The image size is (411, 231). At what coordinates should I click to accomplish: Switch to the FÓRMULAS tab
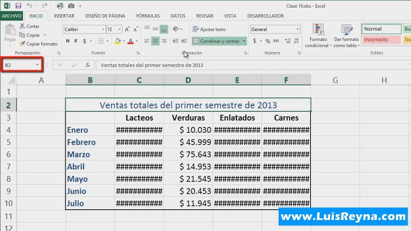[148, 16]
